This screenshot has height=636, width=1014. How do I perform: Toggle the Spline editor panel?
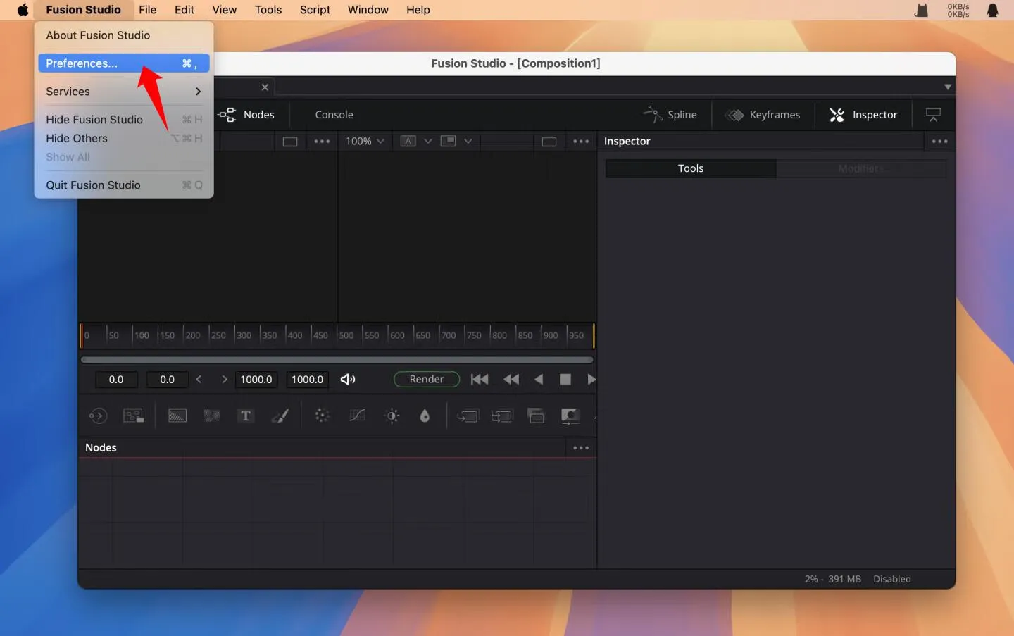[670, 115]
